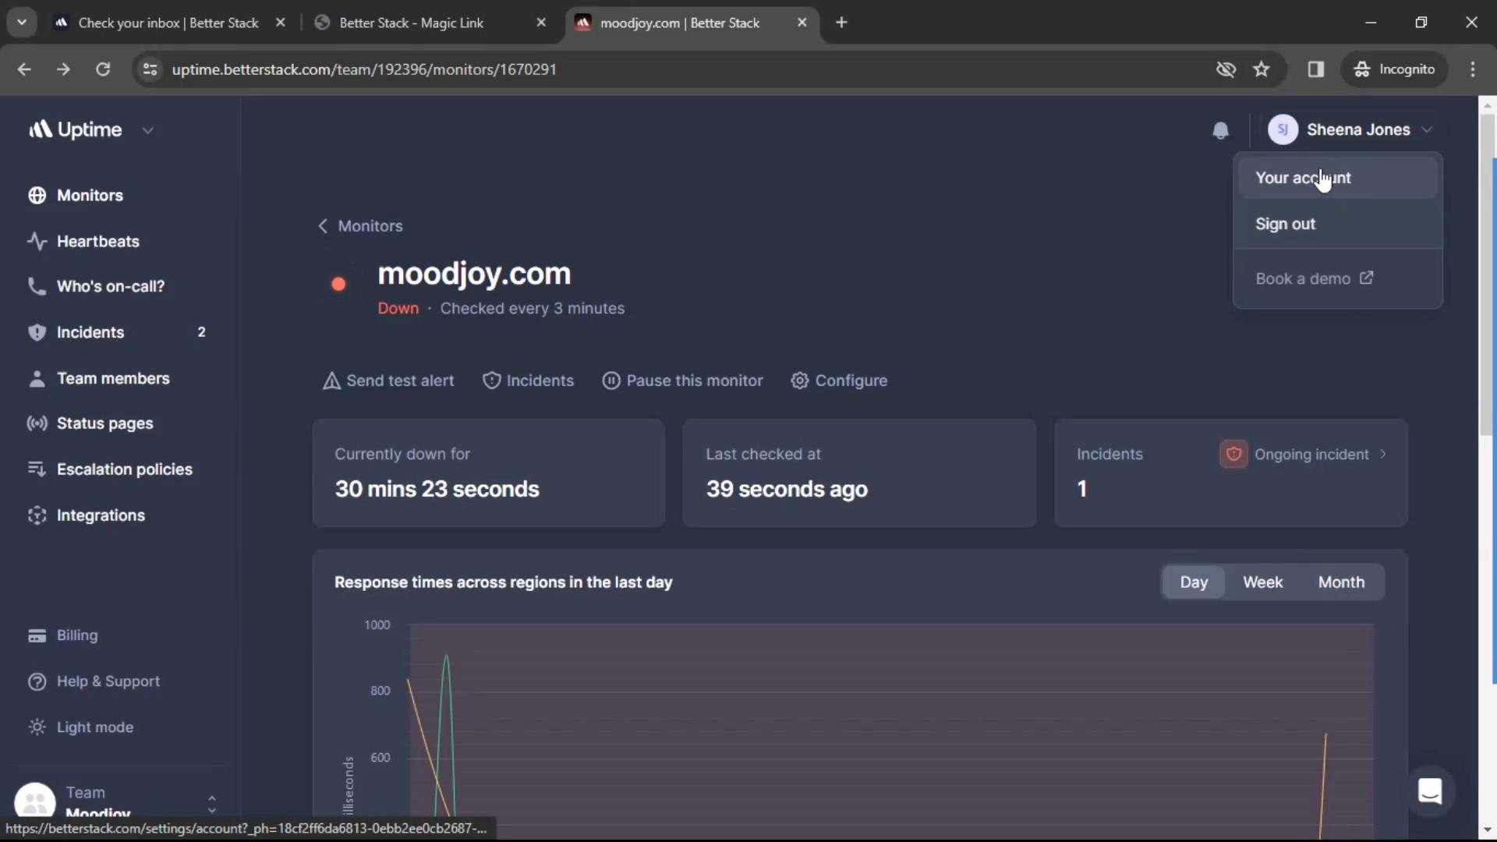Expand the Uptime app menu

pos(148,129)
